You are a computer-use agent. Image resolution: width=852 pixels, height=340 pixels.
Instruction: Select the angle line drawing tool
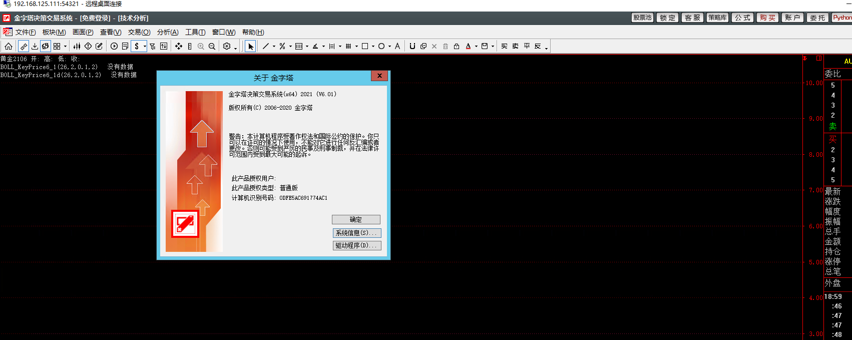(x=315, y=46)
